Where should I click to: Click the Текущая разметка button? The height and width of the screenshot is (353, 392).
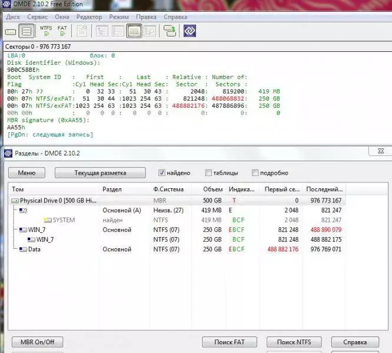(100, 172)
